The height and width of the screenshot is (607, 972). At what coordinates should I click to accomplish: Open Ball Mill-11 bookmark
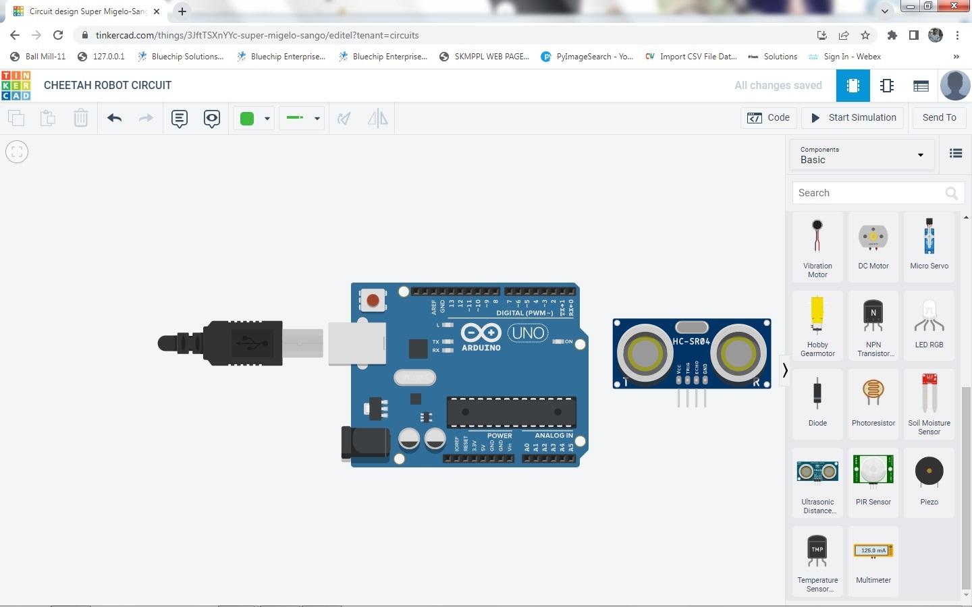coord(38,57)
